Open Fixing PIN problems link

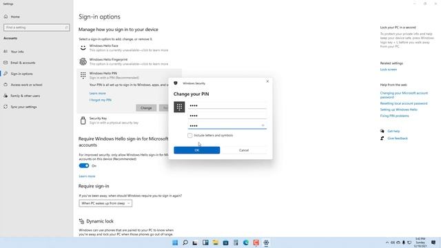pyautogui.click(x=394, y=116)
